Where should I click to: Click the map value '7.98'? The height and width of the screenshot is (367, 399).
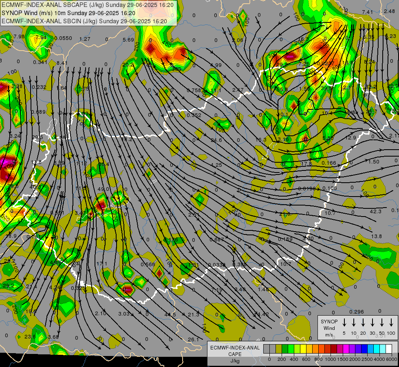pyautogui.click(x=19, y=36)
